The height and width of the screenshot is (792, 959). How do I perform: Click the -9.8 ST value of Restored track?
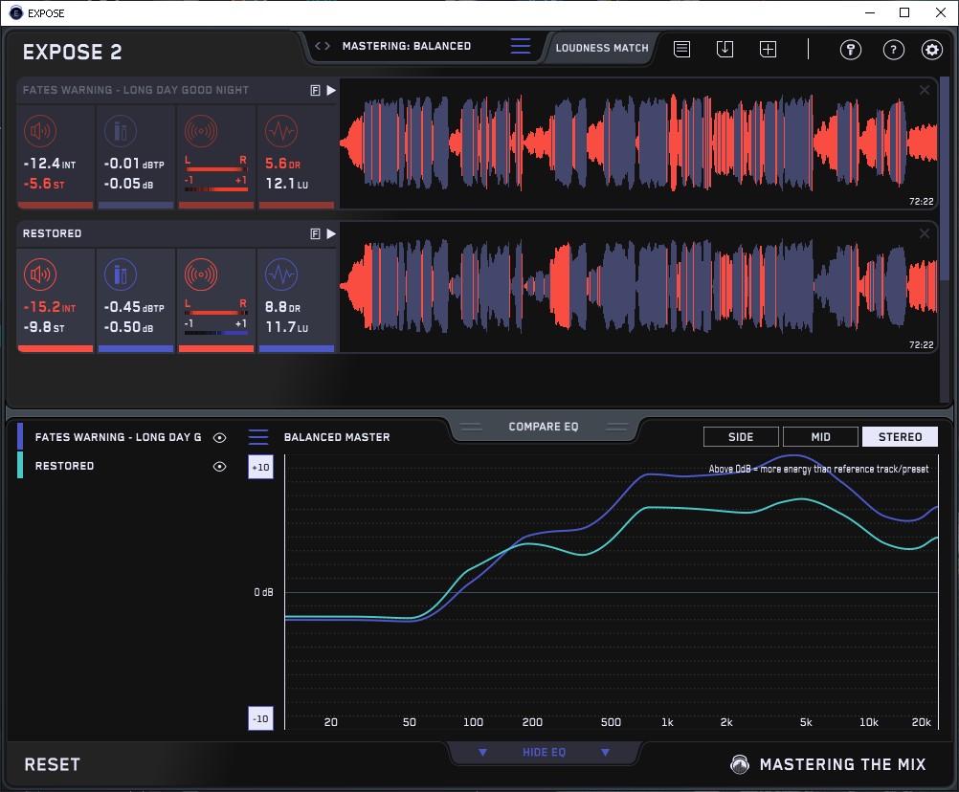pyautogui.click(x=43, y=327)
